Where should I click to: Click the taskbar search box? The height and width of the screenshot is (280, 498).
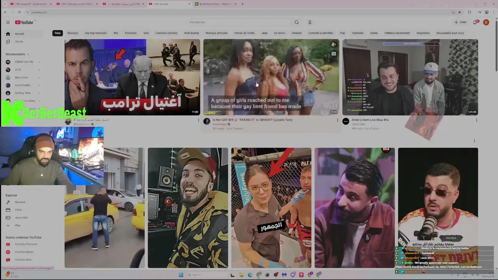point(206,275)
